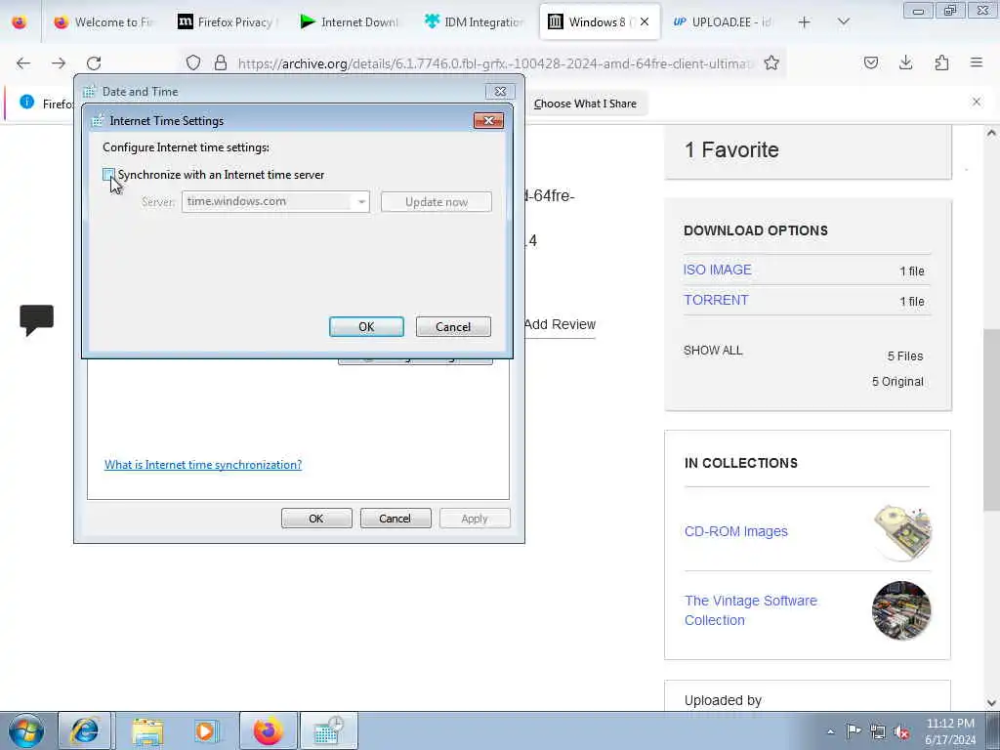
Task: Click the notification bar info icon
Action: pos(26,102)
